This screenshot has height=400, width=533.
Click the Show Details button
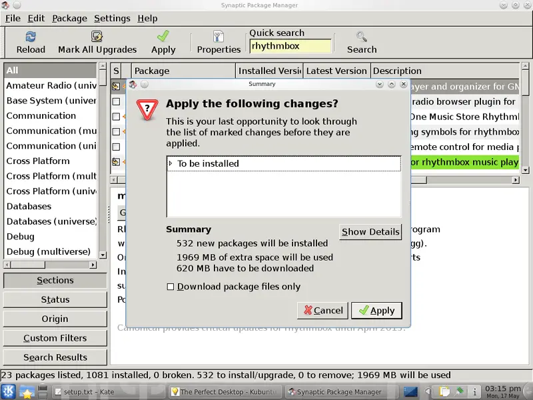point(370,231)
